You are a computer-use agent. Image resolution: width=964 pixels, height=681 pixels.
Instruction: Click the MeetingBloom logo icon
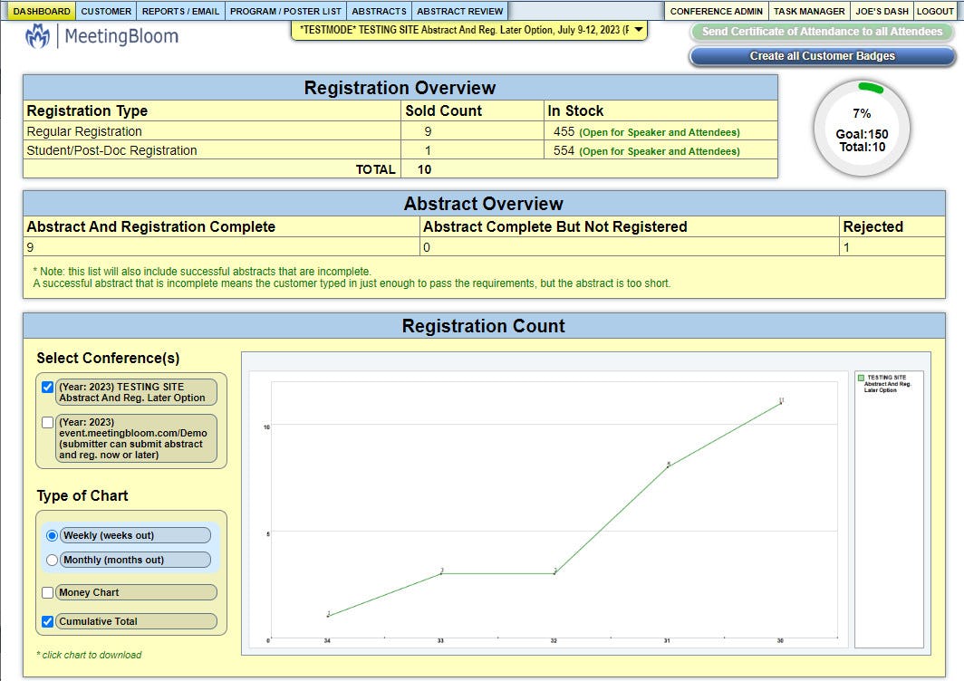click(36, 35)
